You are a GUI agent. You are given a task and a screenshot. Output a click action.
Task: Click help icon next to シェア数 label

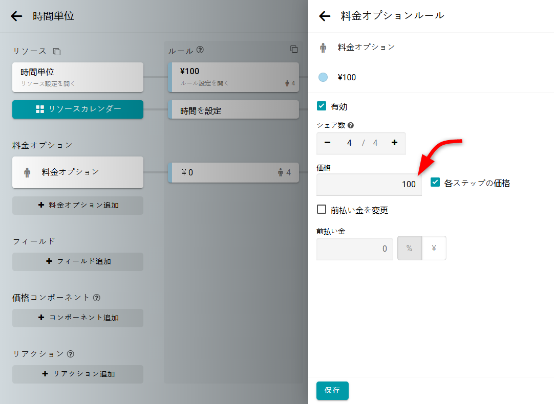click(x=351, y=125)
